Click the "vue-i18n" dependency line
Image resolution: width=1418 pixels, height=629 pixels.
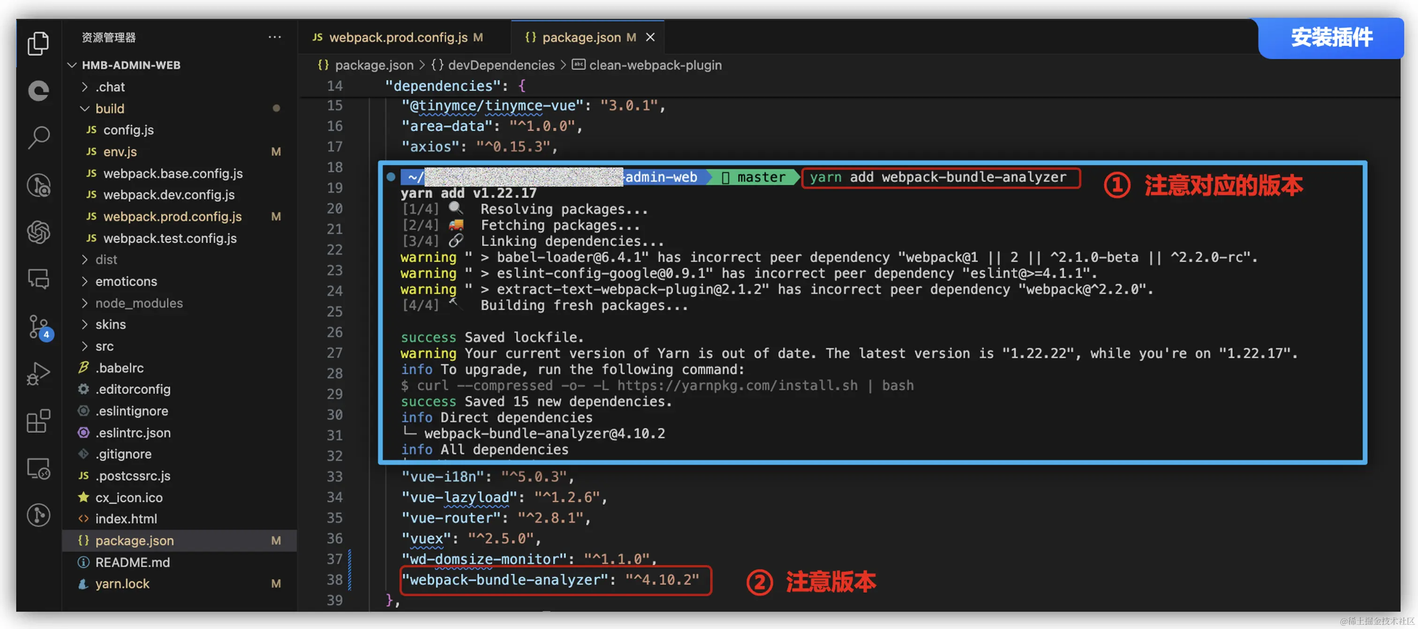487,477
